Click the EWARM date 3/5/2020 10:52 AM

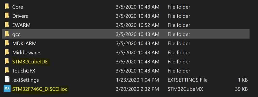[138, 25]
